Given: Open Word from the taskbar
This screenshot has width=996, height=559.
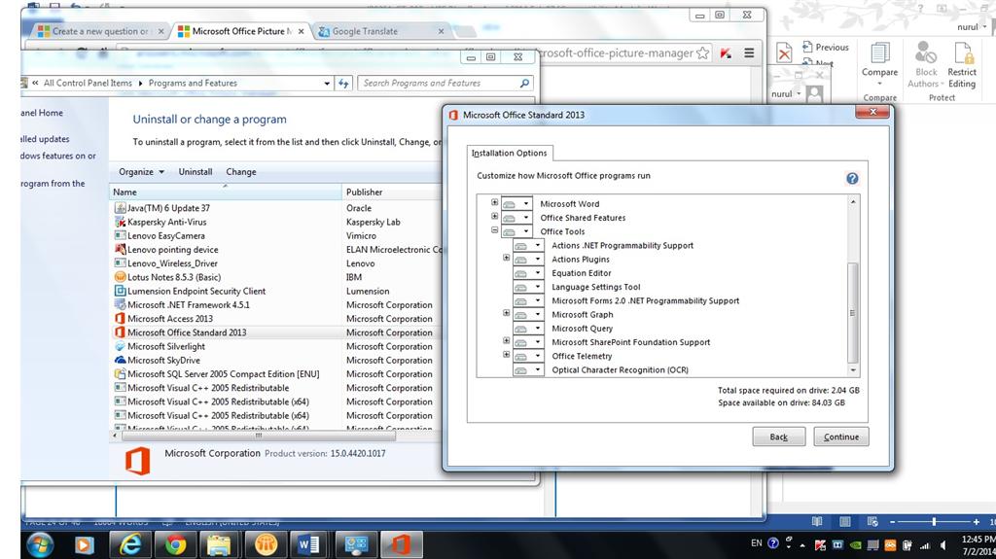Looking at the screenshot, I should click(x=309, y=545).
